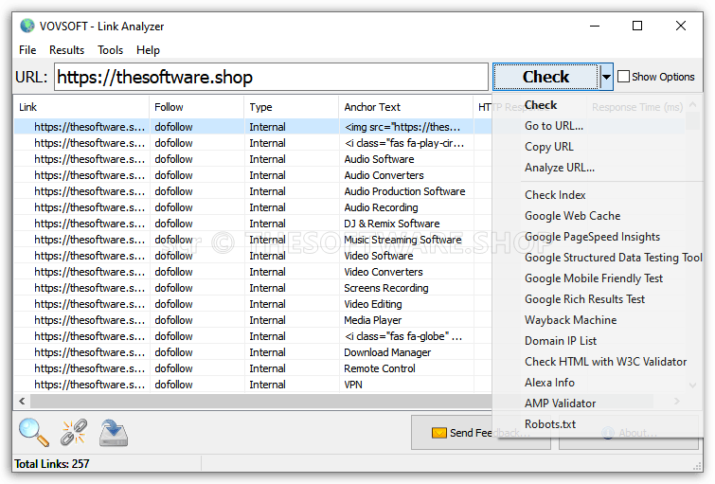Select Robots.txt menu entry

[x=550, y=424]
